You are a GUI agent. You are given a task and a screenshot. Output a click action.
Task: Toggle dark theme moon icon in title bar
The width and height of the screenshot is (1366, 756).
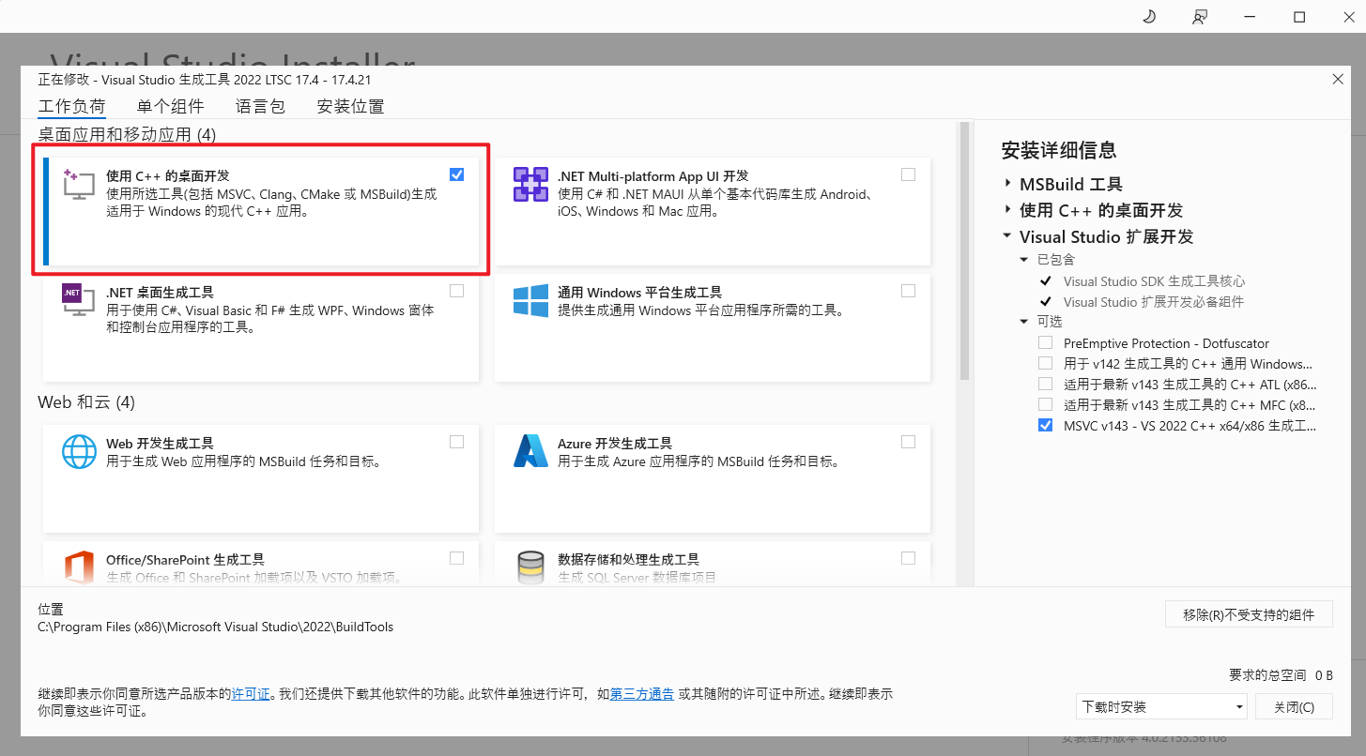(x=1149, y=17)
